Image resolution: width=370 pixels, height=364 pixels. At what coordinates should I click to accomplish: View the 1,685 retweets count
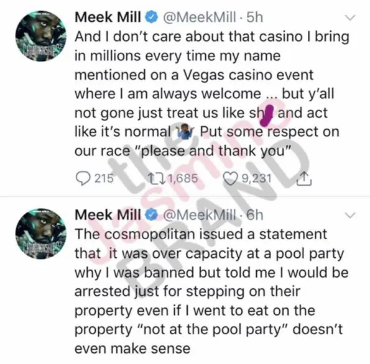pos(183,178)
